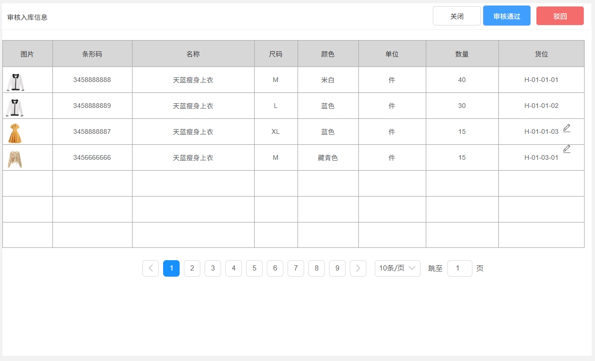This screenshot has height=361, width=595.
Task: Click the L size cell
Action: [x=276, y=106]
